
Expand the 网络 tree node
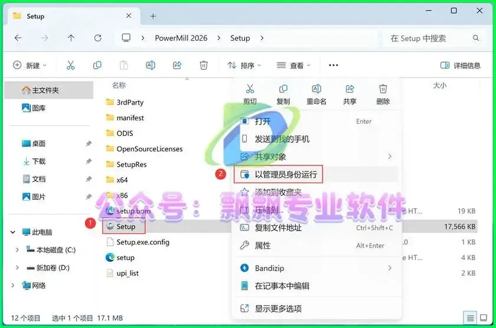point(12,285)
